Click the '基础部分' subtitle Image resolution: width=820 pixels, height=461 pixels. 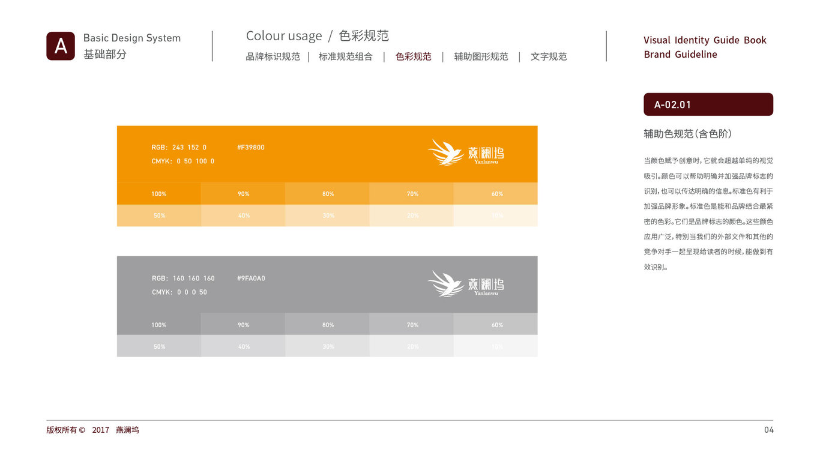[x=105, y=54]
